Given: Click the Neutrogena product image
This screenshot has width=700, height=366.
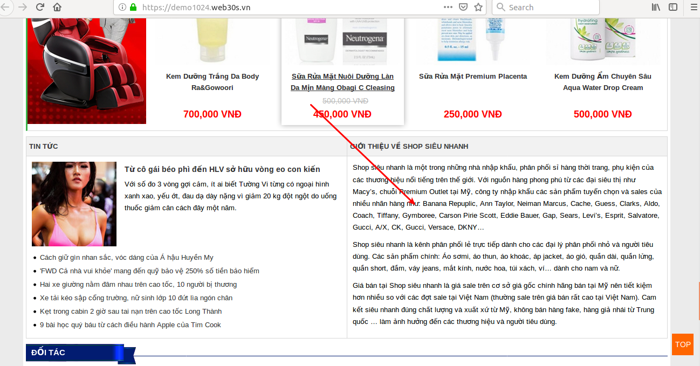Looking at the screenshot, I should point(342,41).
